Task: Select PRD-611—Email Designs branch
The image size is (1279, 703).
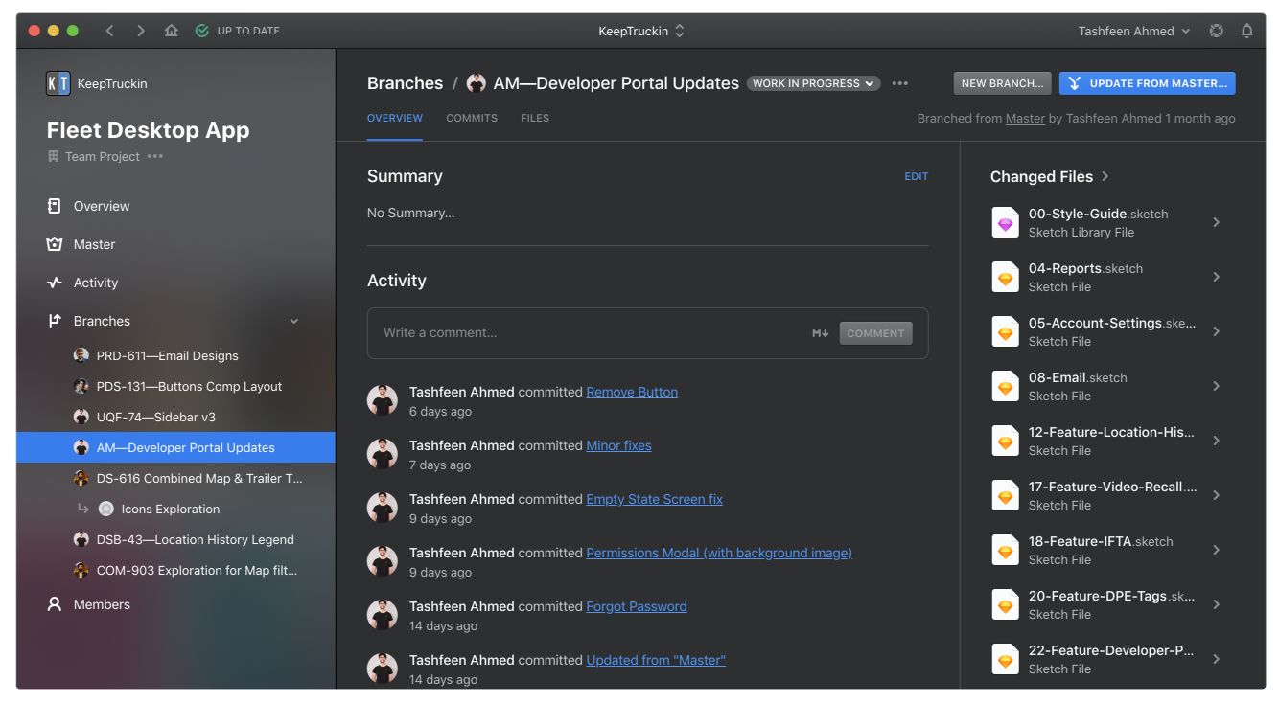Action: (x=175, y=355)
